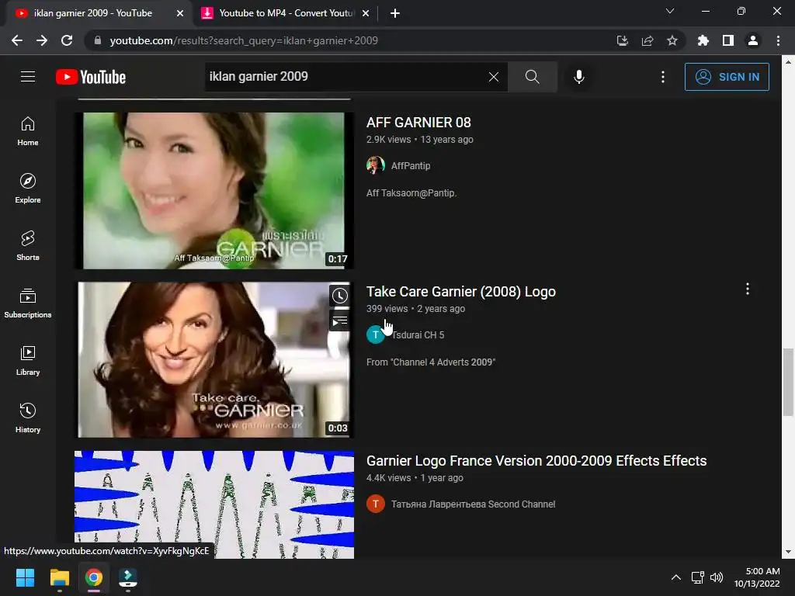Viewport: 795px width, 596px height.
Task: Clear the search query with the X
Action: point(493,77)
